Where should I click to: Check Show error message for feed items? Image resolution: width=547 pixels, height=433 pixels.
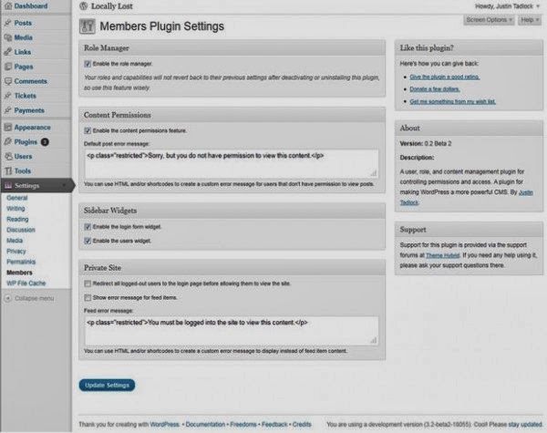88,297
